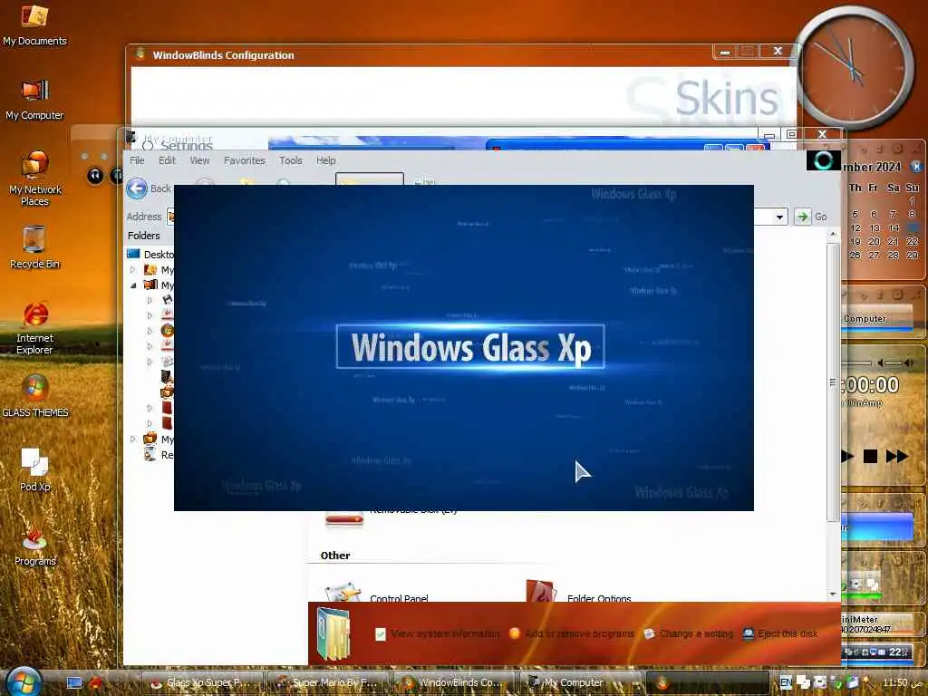Click the Folders pane header
The width and height of the screenshot is (928, 696).
coord(144,236)
